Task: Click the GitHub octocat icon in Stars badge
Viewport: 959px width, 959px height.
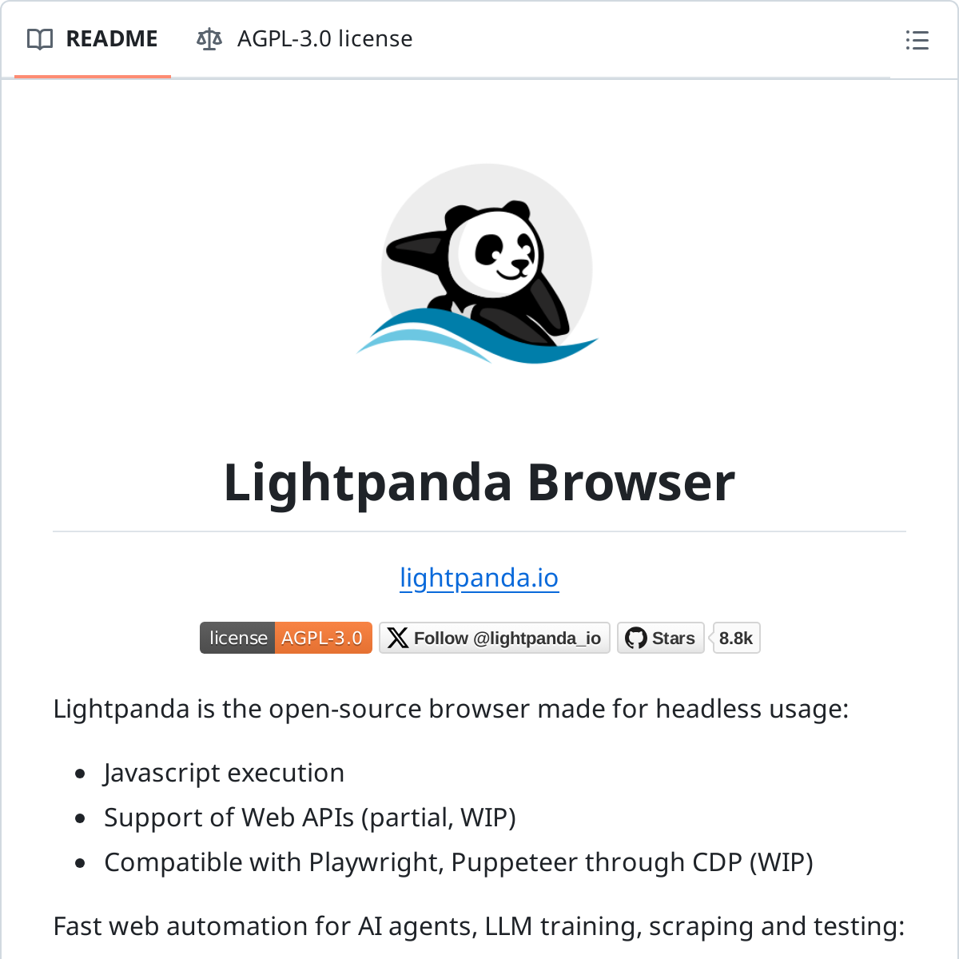Action: coord(636,638)
